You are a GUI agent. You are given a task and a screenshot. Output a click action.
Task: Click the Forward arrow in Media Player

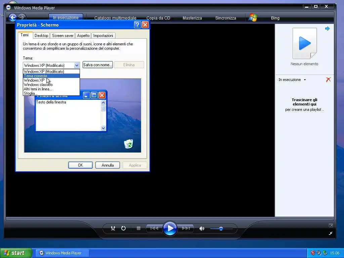22,17
